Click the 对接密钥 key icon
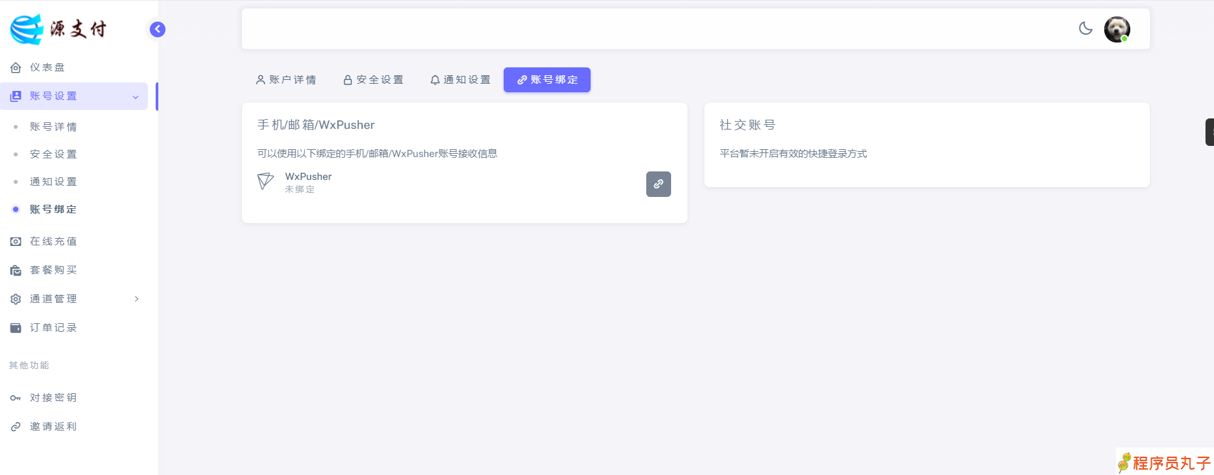 pos(16,398)
